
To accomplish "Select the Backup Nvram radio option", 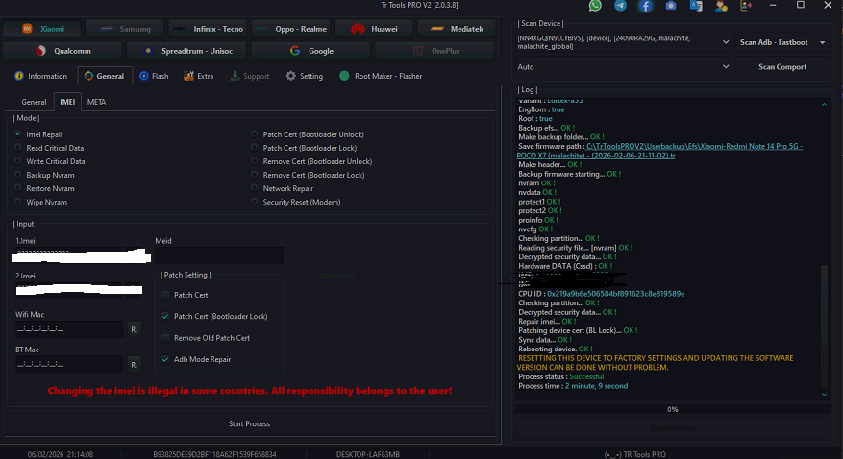I will [x=17, y=175].
